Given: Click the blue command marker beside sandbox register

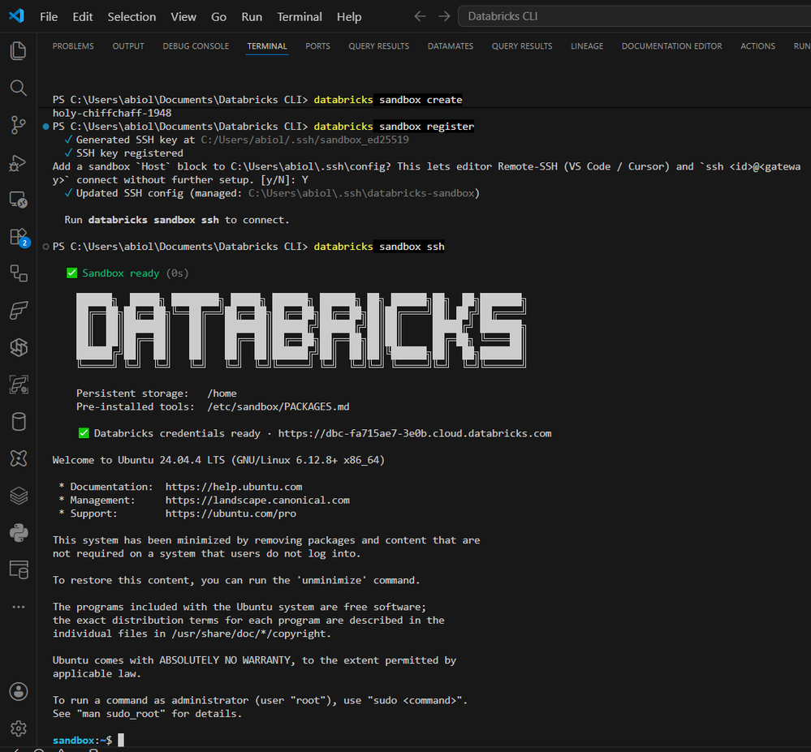Looking at the screenshot, I should pos(45,126).
